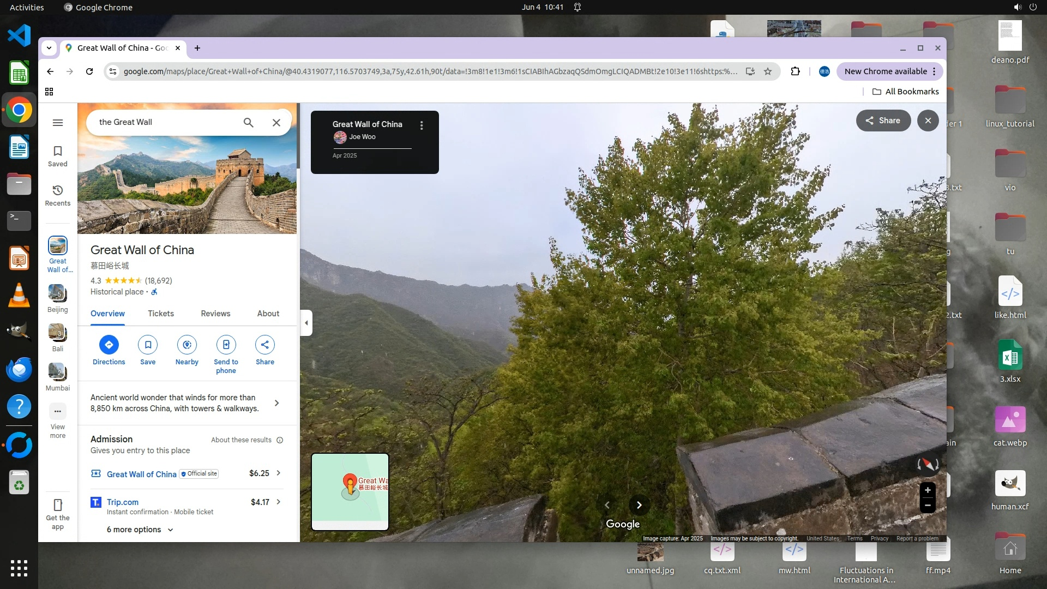
Task: Click Send to phone icon
Action: 226,345
